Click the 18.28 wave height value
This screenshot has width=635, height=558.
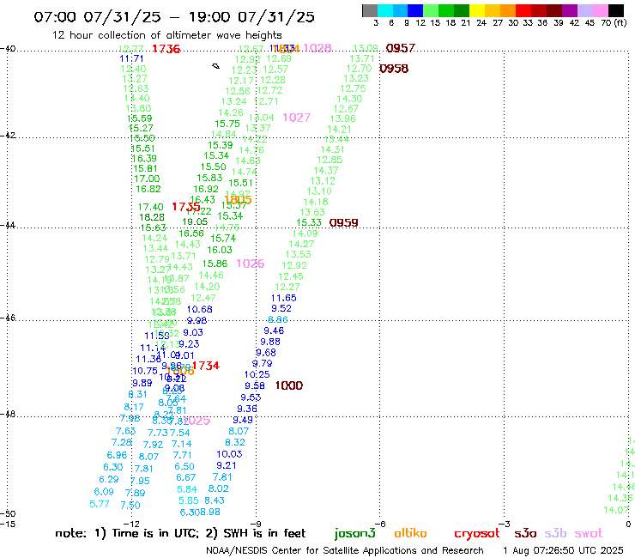pos(152,217)
